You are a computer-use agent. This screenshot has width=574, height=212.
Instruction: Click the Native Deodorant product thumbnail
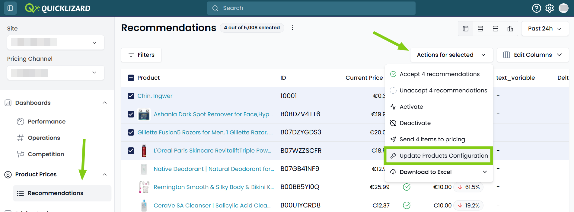pos(144,169)
